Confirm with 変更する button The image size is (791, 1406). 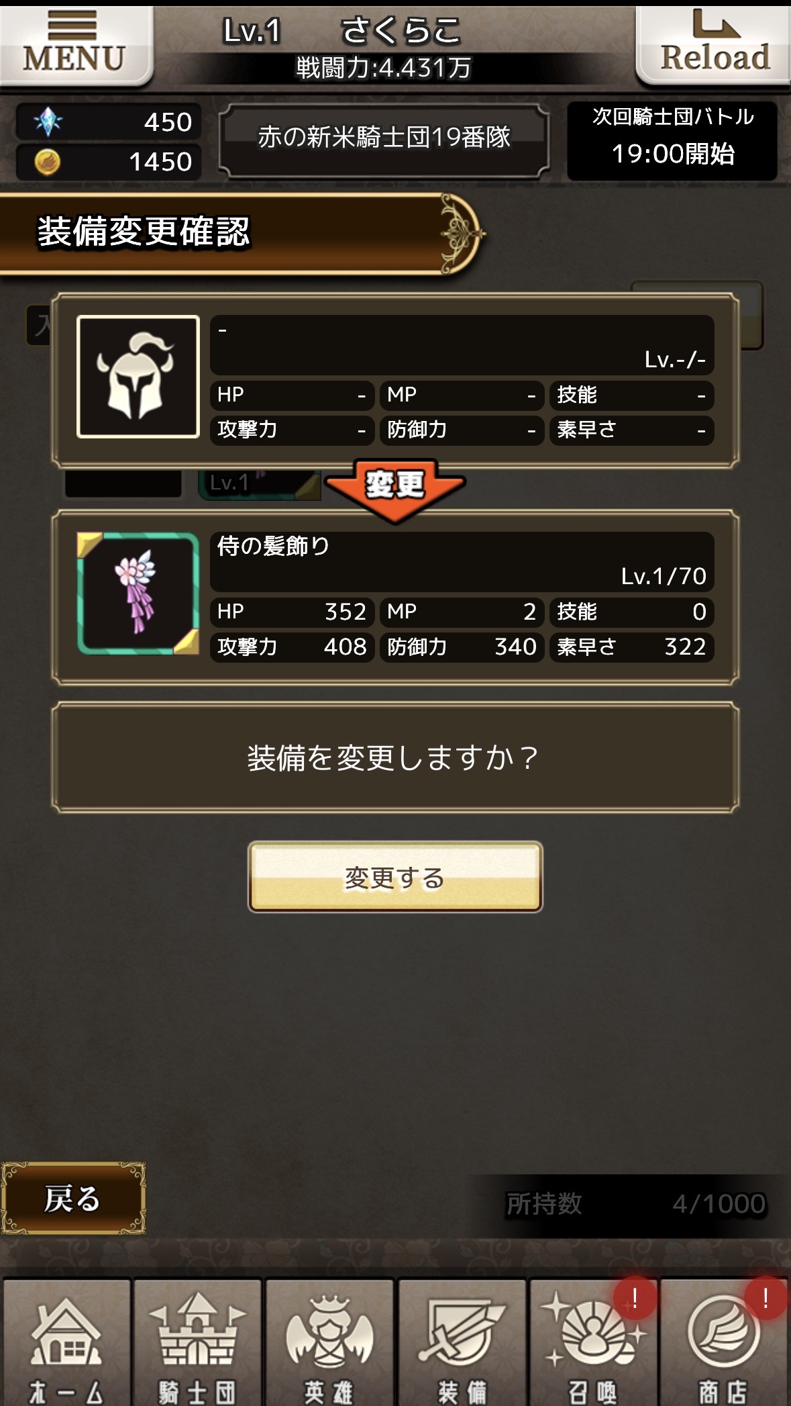coord(395,877)
